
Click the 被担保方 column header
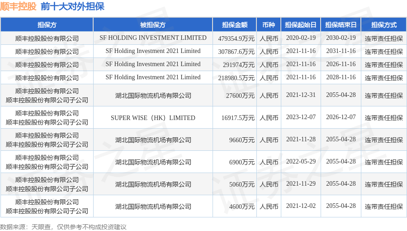pos(153,25)
